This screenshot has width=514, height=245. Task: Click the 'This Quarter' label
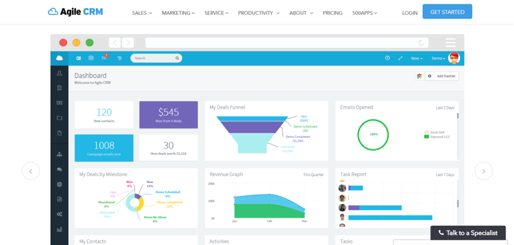click(313, 175)
